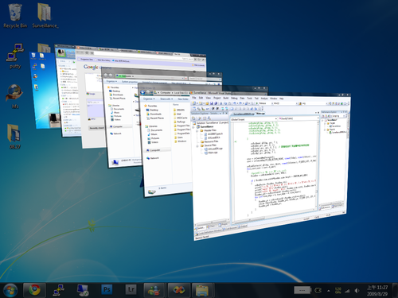This screenshot has width=398, height=298.
Task: Select Pictures in the Computer window sidebar
Action: point(115,116)
